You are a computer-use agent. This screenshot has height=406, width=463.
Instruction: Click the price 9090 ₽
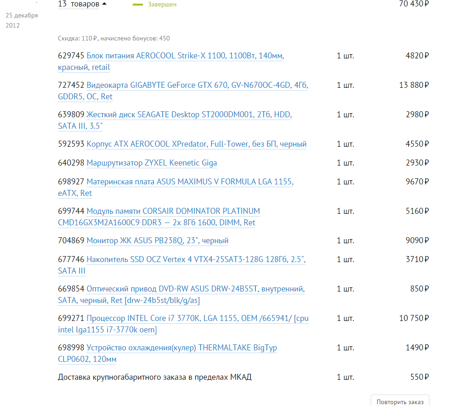(417, 241)
